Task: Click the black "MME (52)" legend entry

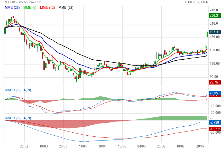Action: [66, 8]
